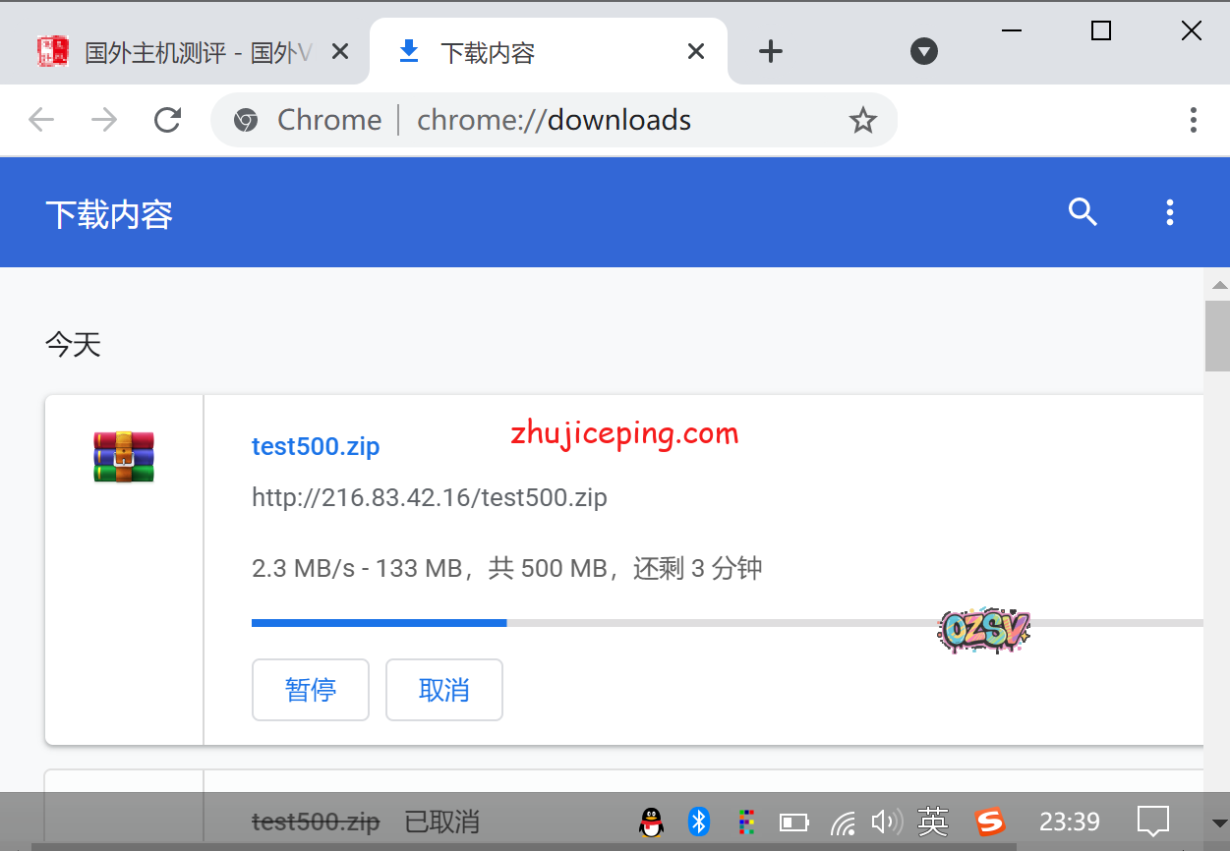Screen dimensions: 1230x851
Task: Click the test500.zip WinRAR file icon
Action: [124, 457]
